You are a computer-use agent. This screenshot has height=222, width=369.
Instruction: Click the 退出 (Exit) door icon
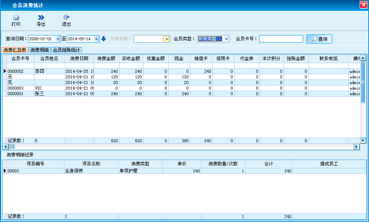[66, 18]
